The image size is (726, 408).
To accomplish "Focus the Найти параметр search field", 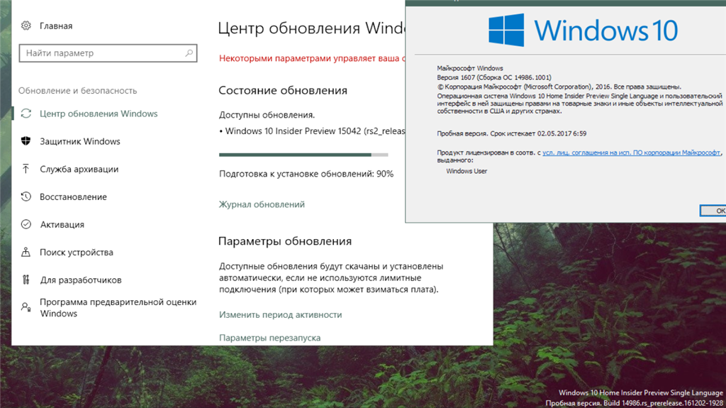I will (x=108, y=53).
